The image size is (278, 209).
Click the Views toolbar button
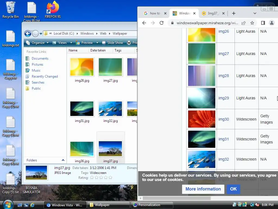pos(60,43)
